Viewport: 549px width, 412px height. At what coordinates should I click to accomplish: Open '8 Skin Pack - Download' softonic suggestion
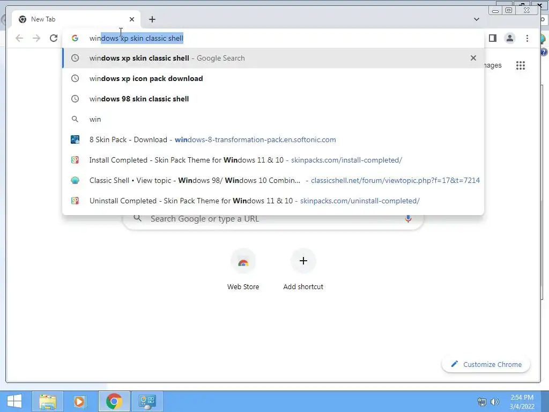[273, 139]
